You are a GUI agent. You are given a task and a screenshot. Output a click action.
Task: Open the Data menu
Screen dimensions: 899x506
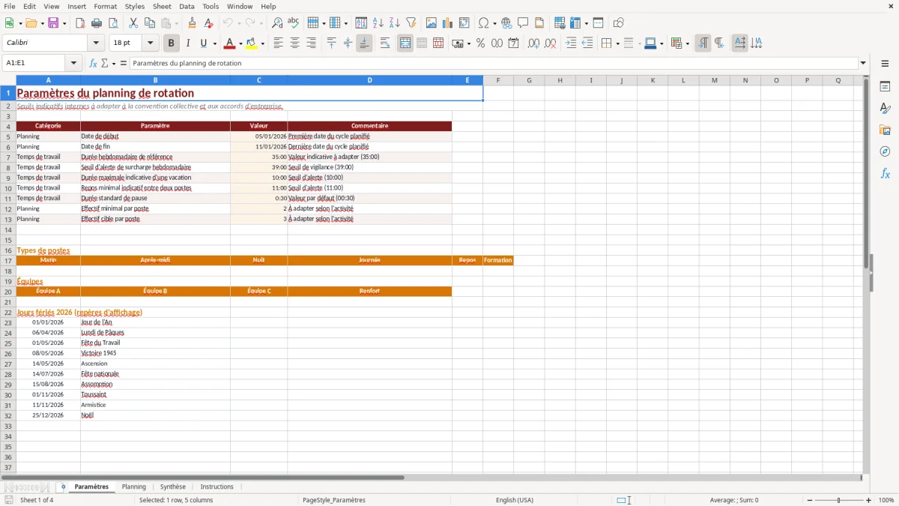point(187,6)
